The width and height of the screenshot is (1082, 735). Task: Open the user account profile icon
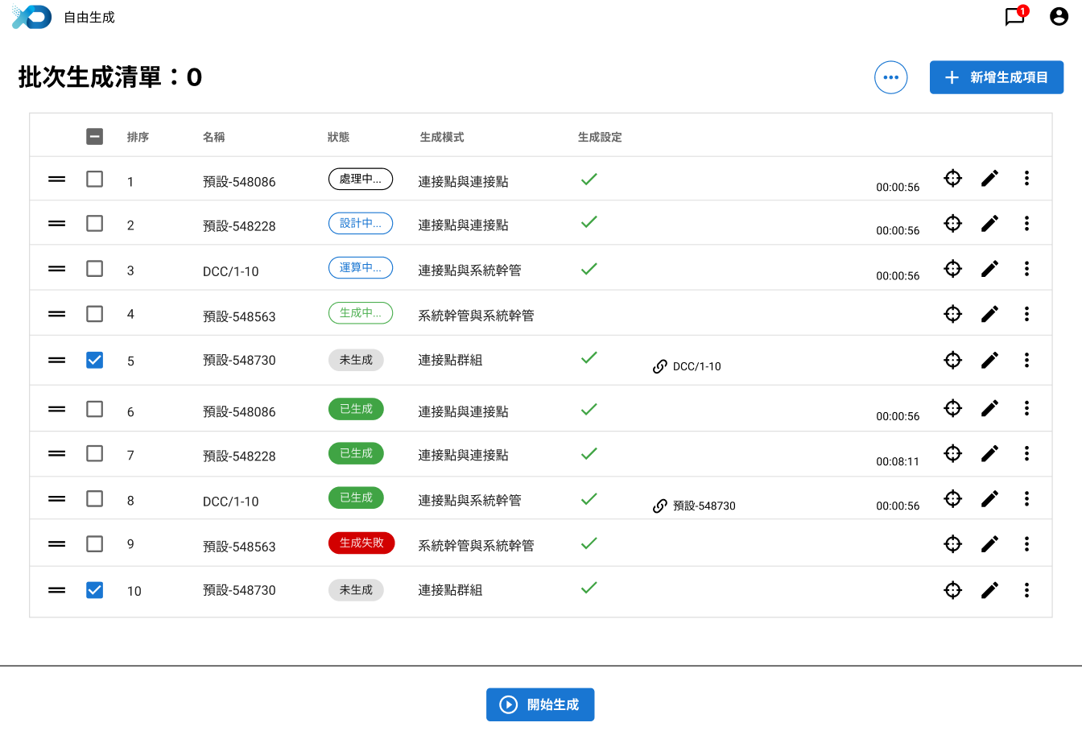tap(1059, 16)
